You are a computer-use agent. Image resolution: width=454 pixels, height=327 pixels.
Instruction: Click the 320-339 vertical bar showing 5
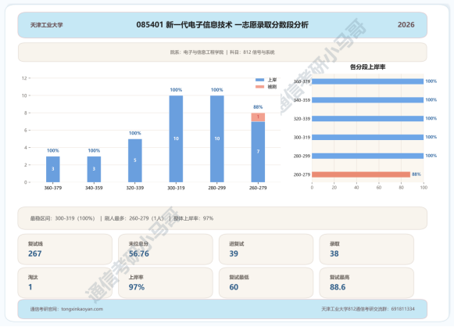pyautogui.click(x=135, y=160)
